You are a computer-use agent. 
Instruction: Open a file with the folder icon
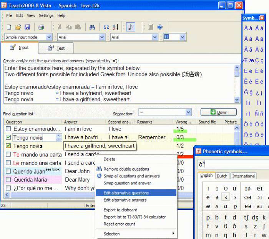(18, 27)
